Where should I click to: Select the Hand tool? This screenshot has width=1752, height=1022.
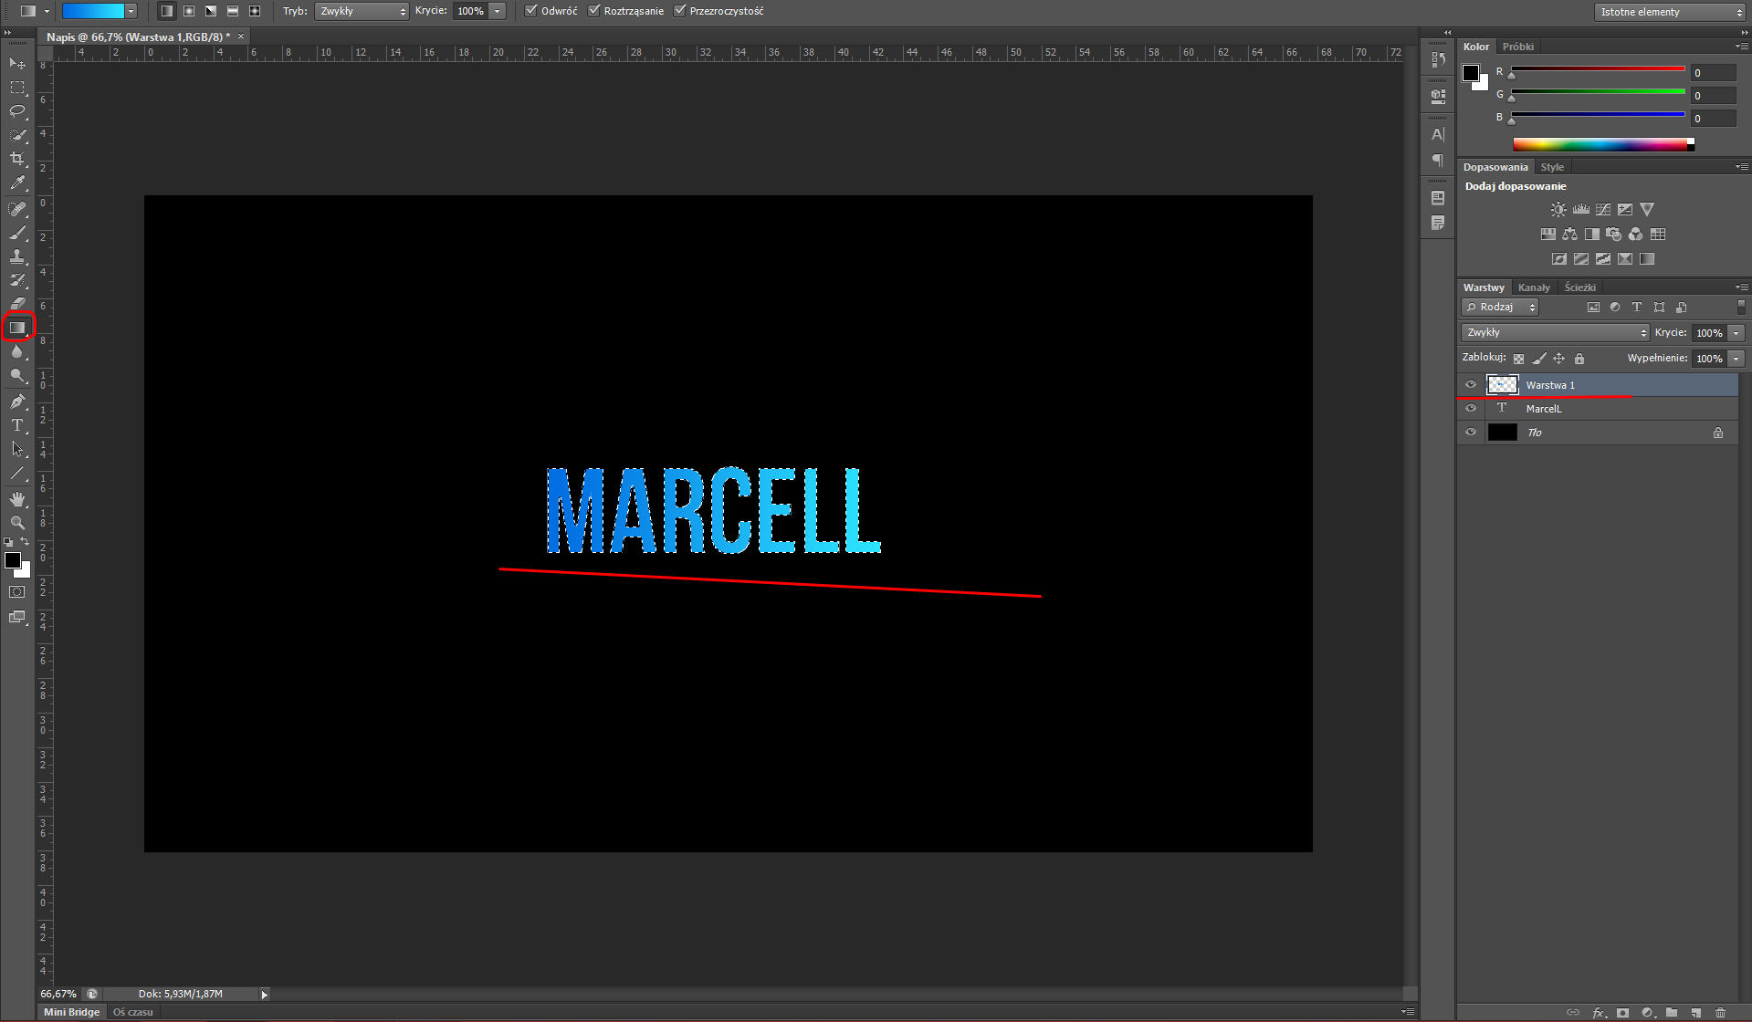point(17,499)
